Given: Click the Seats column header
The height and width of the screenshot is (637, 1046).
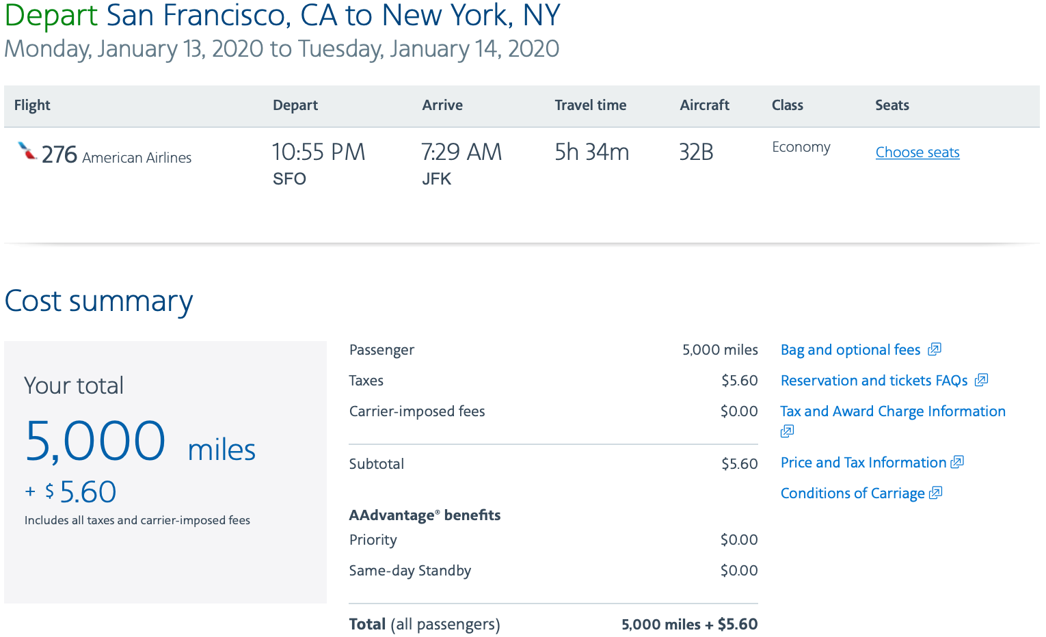Looking at the screenshot, I should coord(892,105).
